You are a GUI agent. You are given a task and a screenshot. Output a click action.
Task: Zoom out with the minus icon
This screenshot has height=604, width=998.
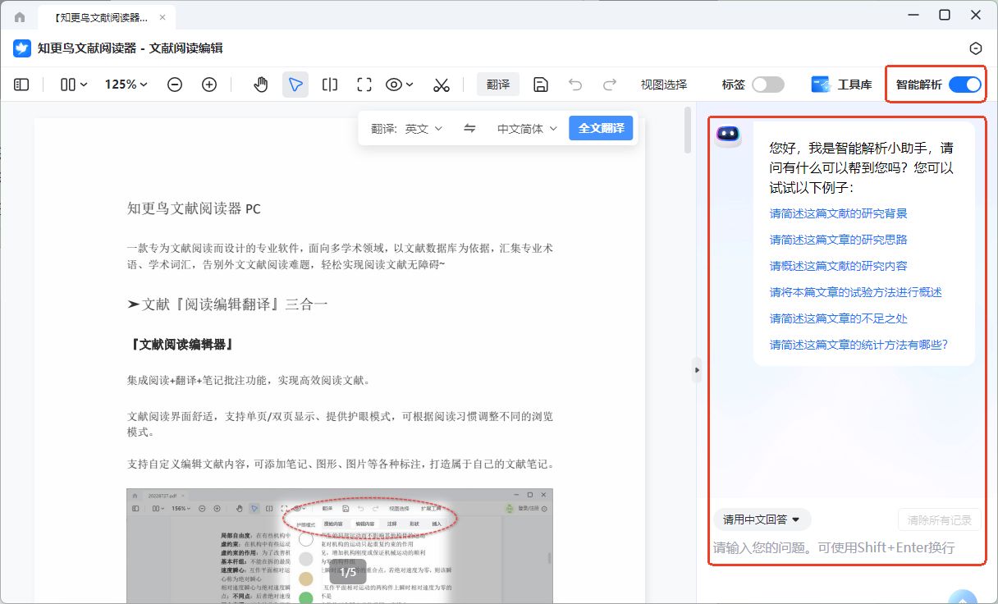(x=175, y=85)
